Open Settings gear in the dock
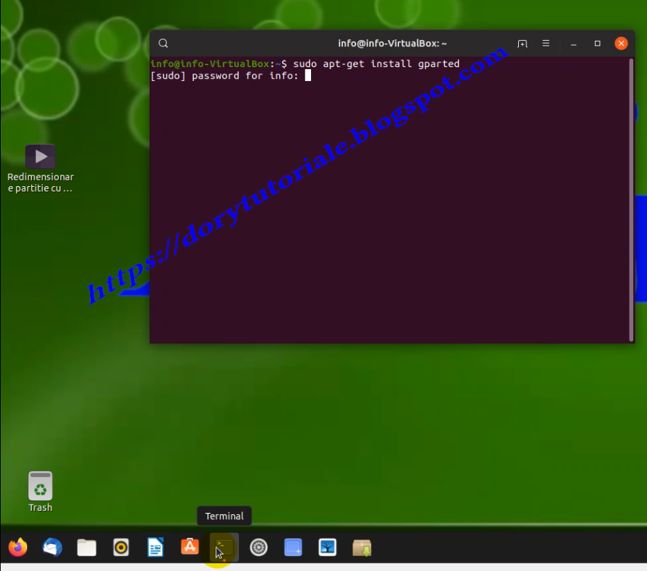Screen dimensions: 647x571 click(258, 547)
